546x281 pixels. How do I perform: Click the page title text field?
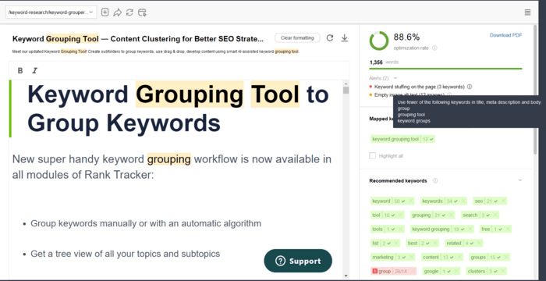click(138, 39)
